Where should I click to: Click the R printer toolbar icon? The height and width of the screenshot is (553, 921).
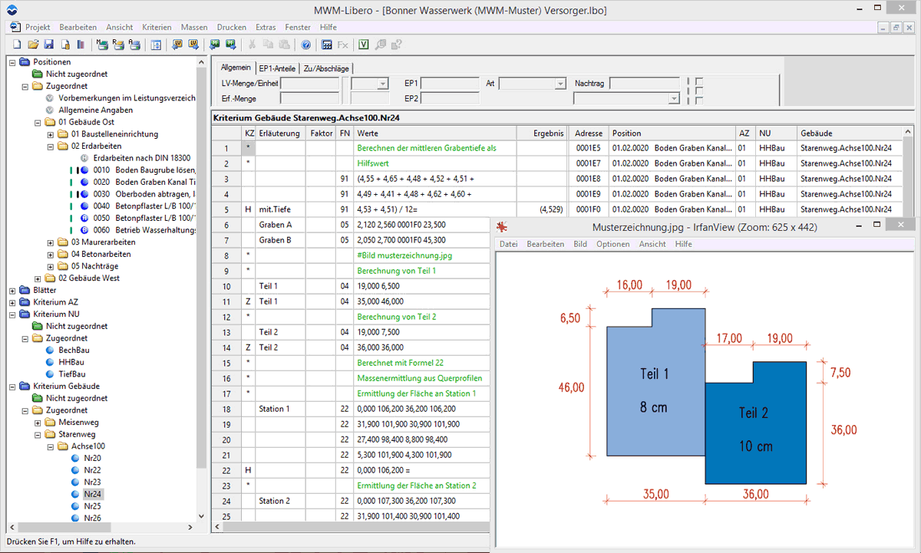119,44
